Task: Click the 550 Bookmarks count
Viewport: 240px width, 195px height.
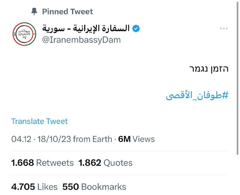Action: (x=94, y=187)
